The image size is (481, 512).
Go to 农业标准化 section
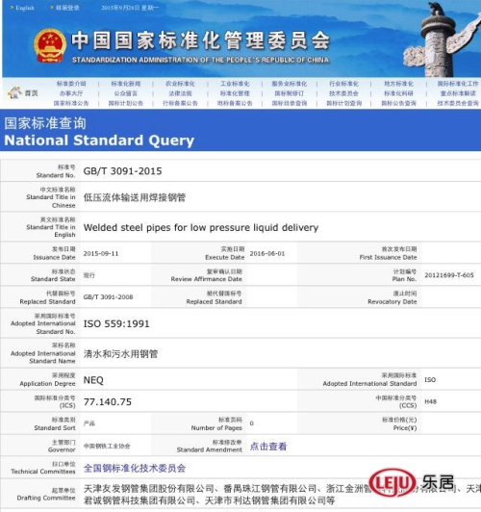coord(180,84)
